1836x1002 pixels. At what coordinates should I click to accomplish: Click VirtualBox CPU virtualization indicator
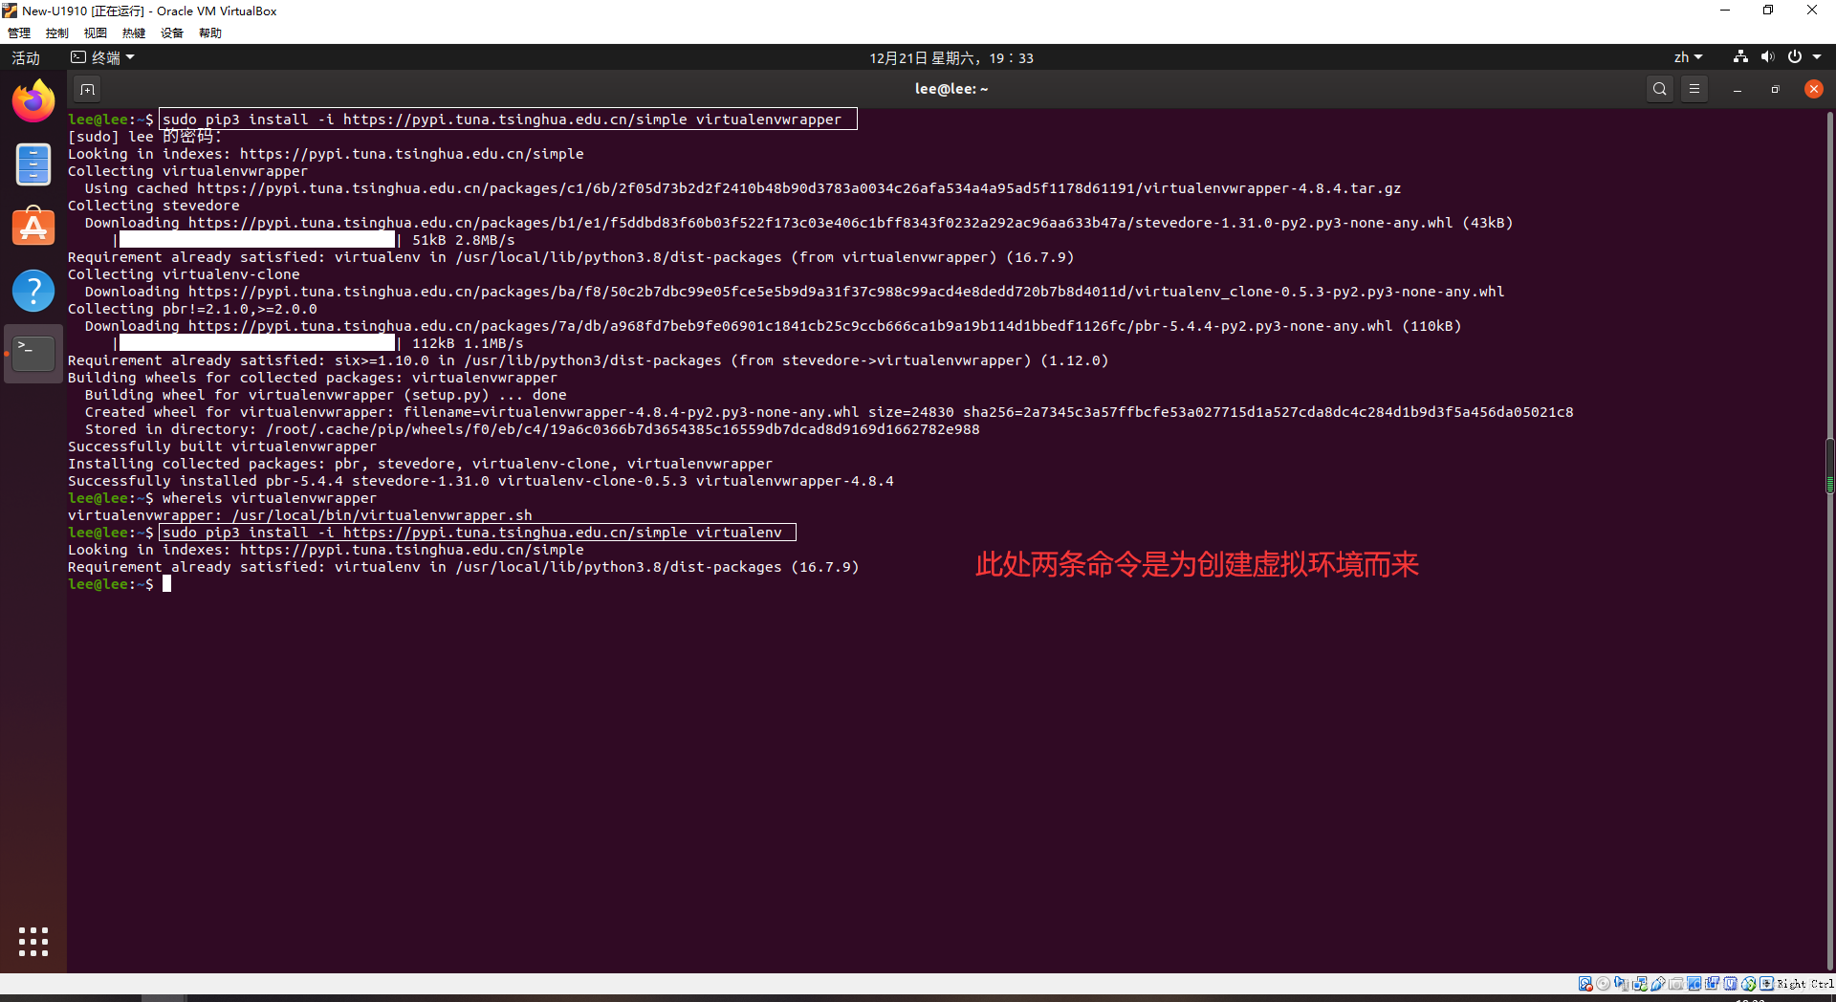[1730, 984]
